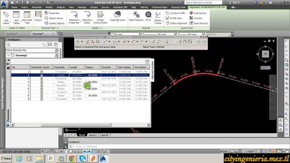The width and height of the screenshot is (290, 163).
Task: Click the Delete Sub-entity icon
Action: (x=167, y=42)
